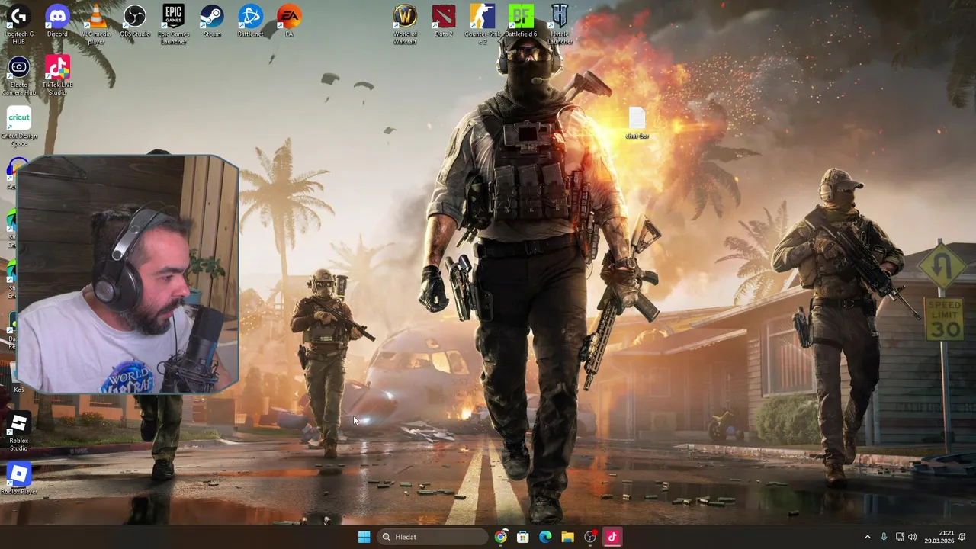The height and width of the screenshot is (549, 976).
Task: Open the Epic Games Launcher shortcut
Action: coord(174,24)
